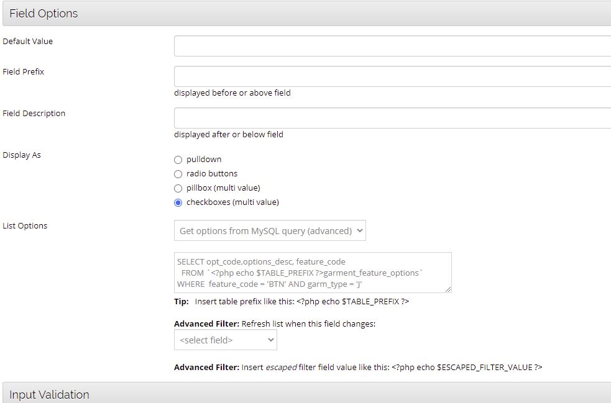Click the Display As label
Image resolution: width=611 pixels, height=403 pixels.
(x=22, y=155)
